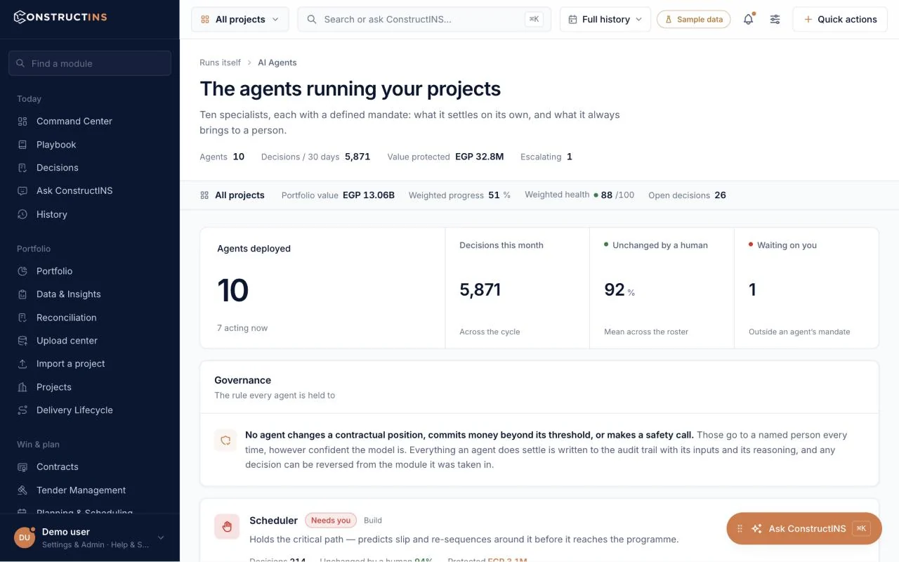
Task: Open Delivery Lifecycle in the sidebar
Action: click(x=90, y=410)
